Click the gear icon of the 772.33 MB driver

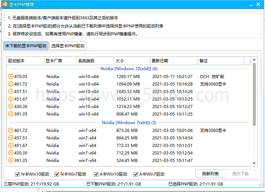point(11,145)
